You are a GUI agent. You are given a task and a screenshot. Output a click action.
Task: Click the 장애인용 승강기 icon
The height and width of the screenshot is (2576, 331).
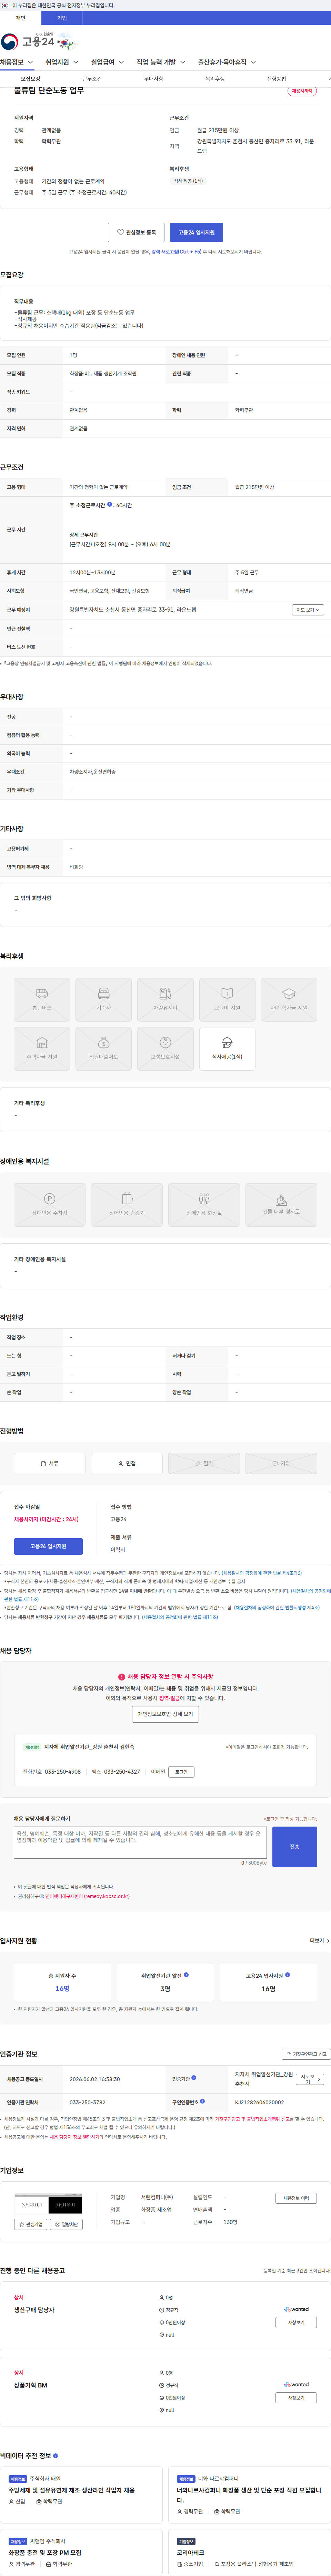point(127,1205)
